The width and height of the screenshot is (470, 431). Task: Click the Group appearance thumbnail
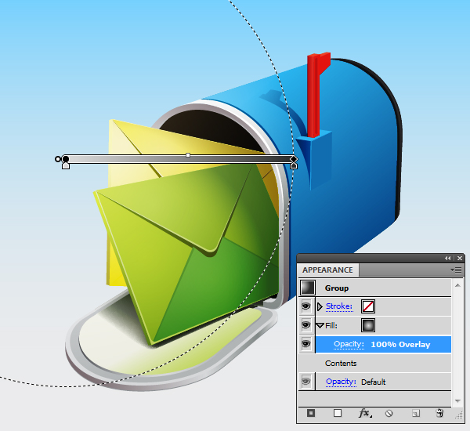(306, 288)
